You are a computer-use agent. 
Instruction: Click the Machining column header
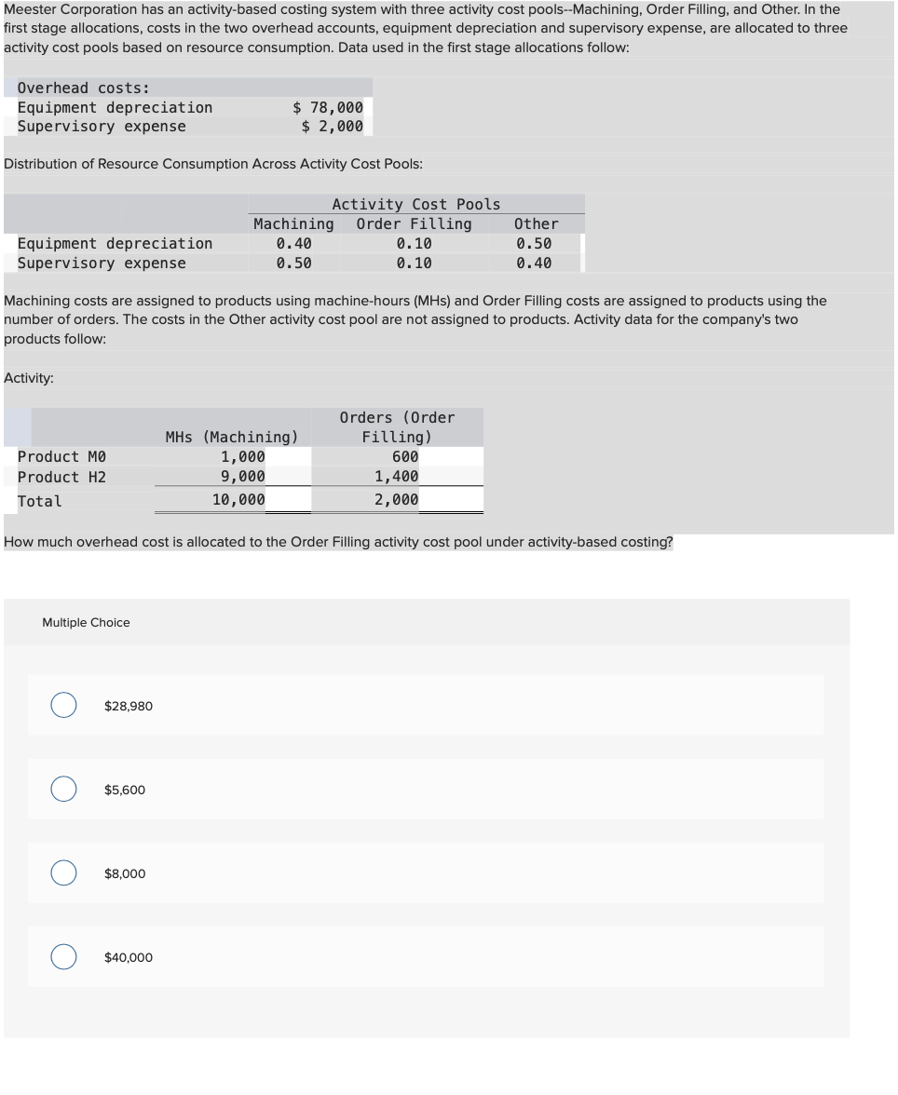click(x=293, y=223)
